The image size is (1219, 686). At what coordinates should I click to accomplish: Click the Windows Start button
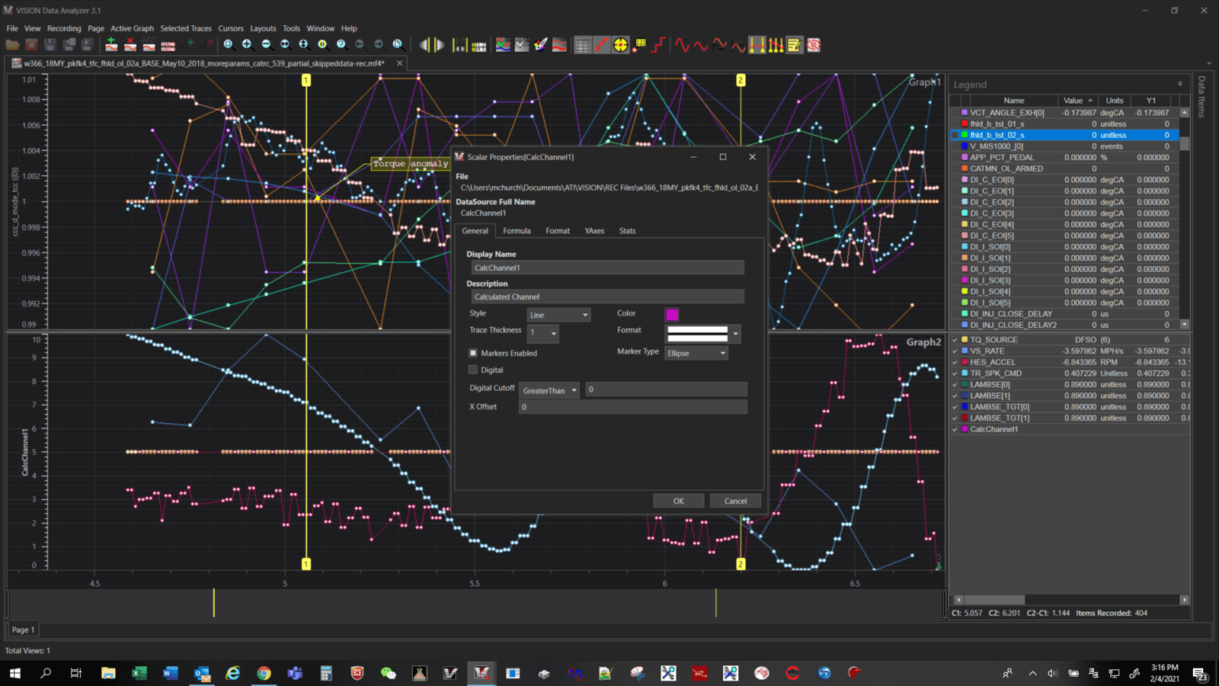(14, 673)
